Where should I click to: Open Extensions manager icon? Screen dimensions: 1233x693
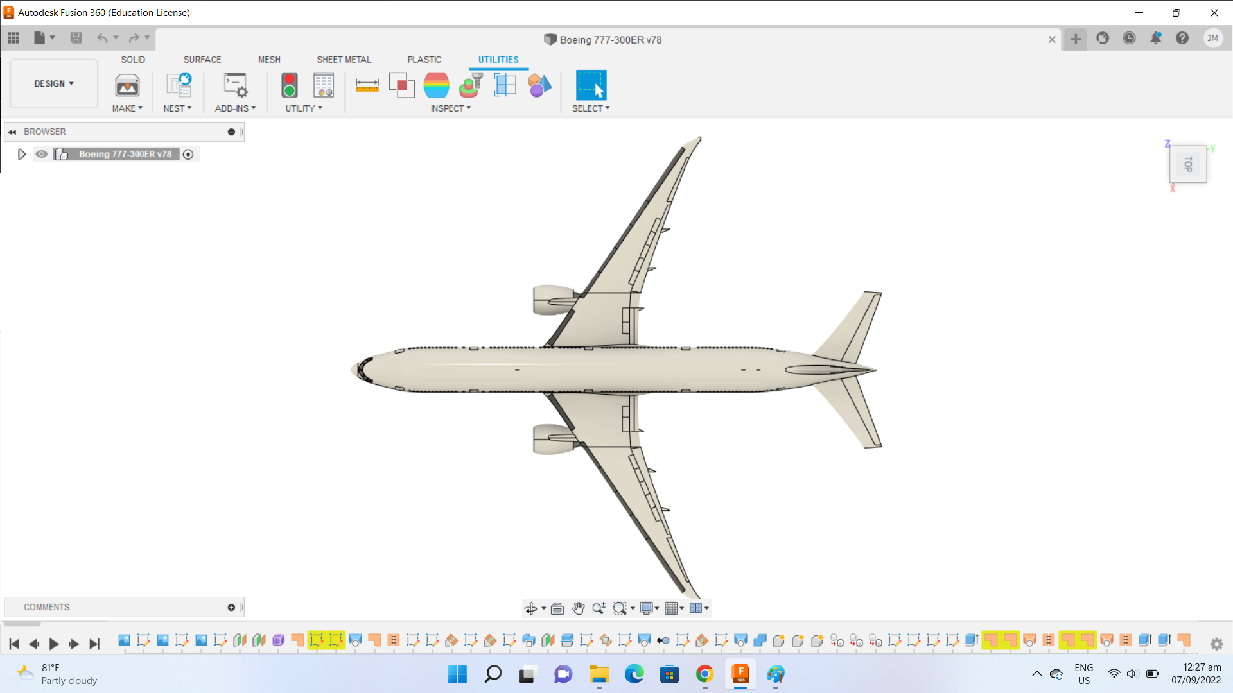(1103, 38)
